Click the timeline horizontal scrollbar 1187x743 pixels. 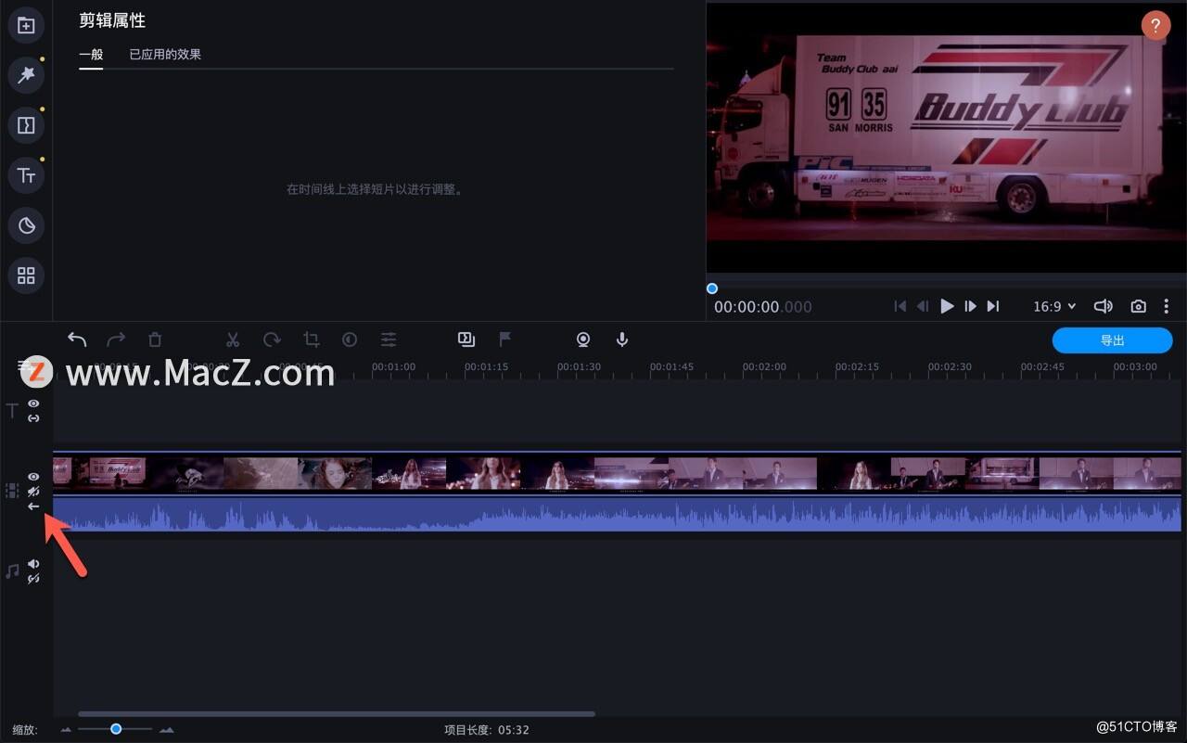[337, 714]
